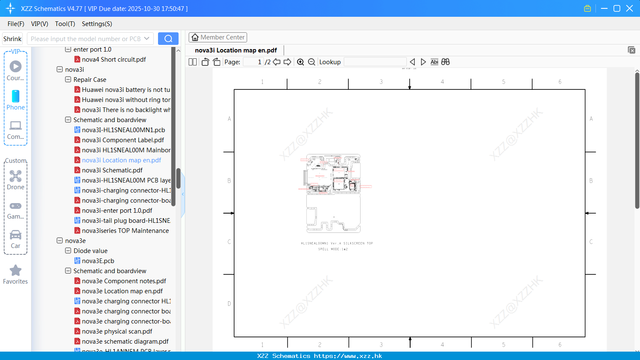The image size is (640, 360).
Task: Collapse the nova3i tree node
Action: pyautogui.click(x=60, y=70)
